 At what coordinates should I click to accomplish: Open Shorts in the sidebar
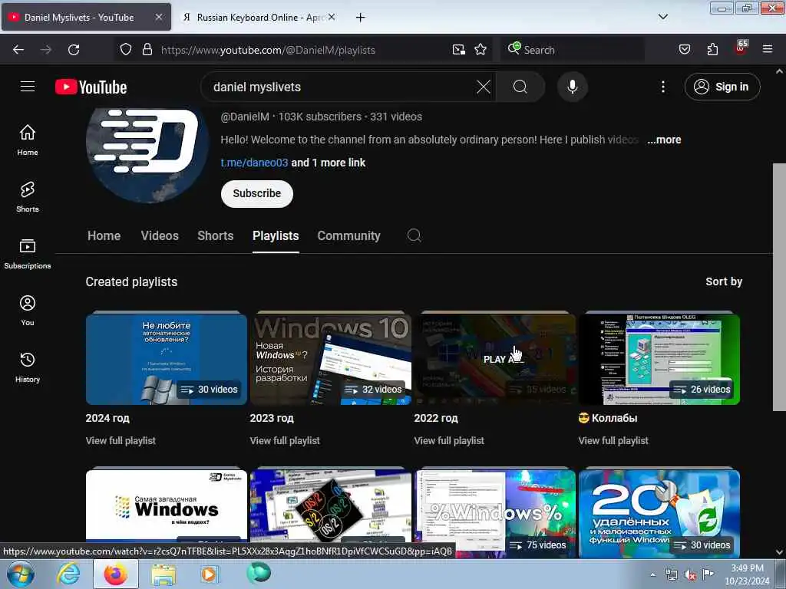pyautogui.click(x=28, y=197)
